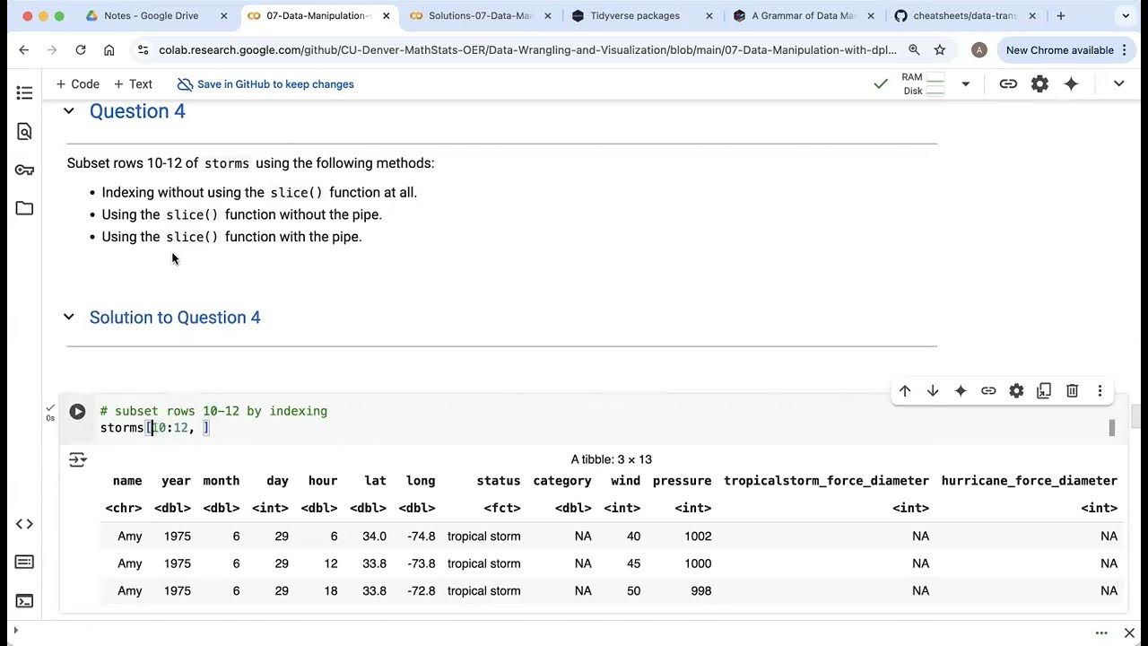Delete the selected cell

(1072, 391)
